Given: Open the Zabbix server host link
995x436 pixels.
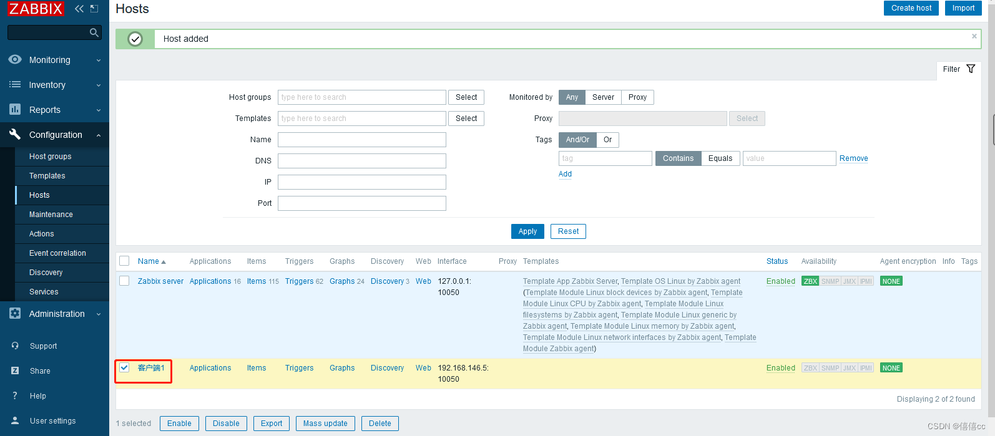Looking at the screenshot, I should [x=160, y=281].
